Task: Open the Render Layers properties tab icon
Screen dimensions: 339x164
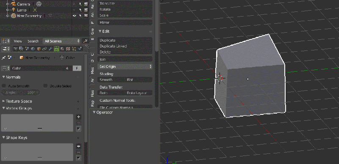Action: pos(21,49)
